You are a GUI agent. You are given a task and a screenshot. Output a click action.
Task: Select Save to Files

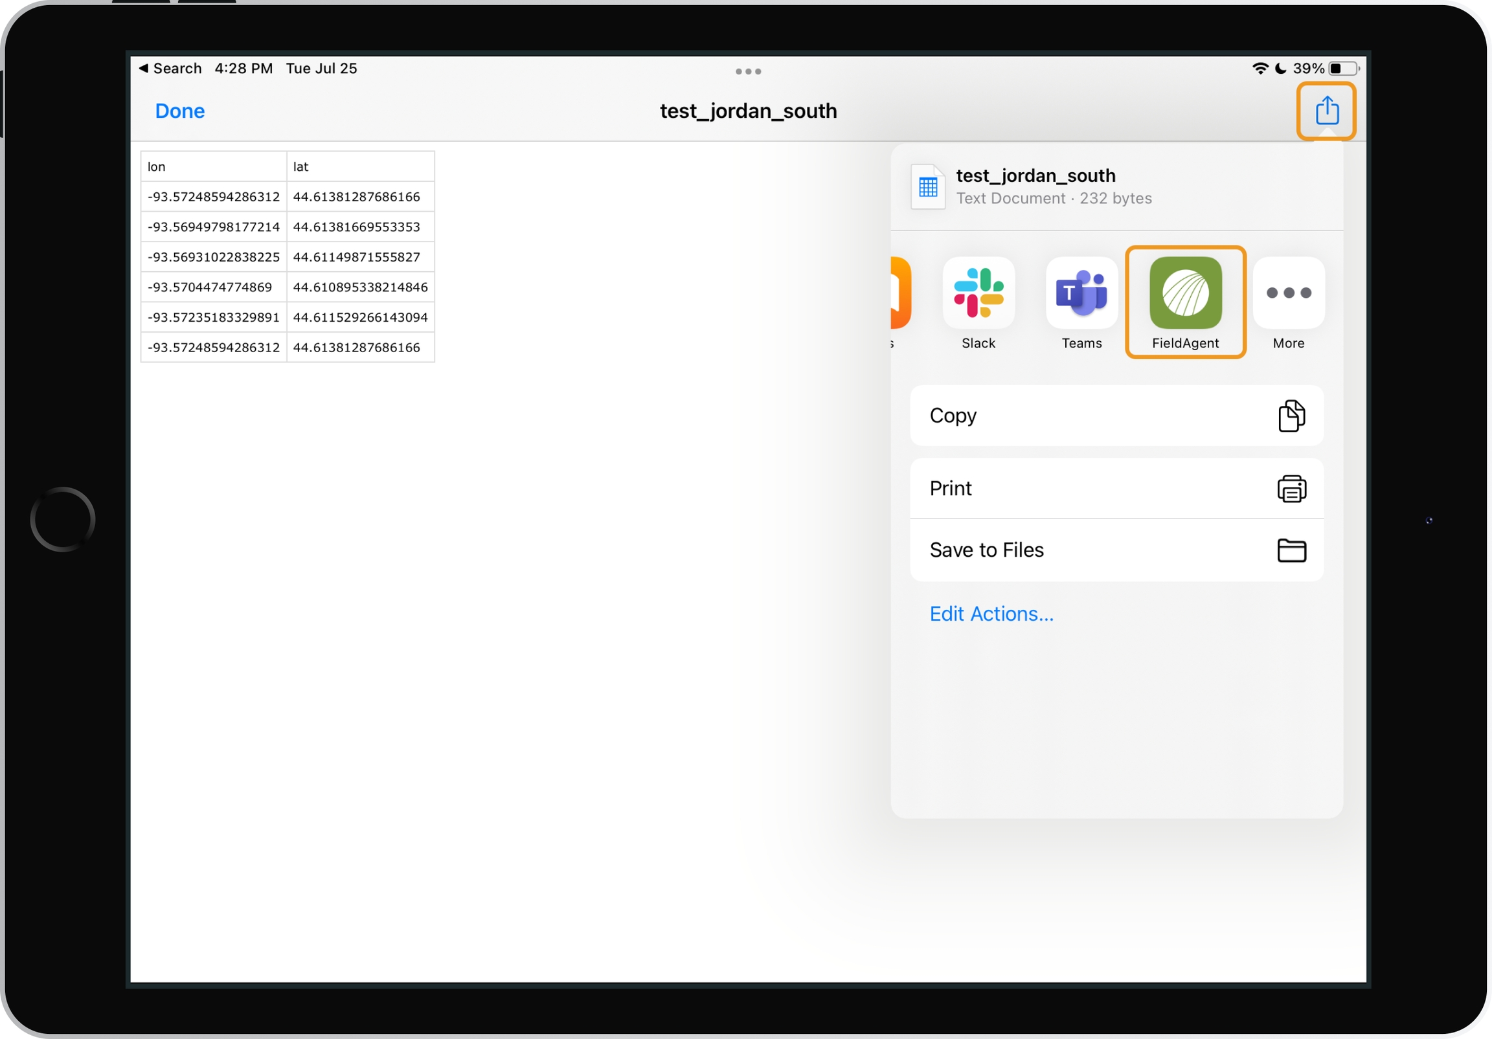tap(1116, 550)
